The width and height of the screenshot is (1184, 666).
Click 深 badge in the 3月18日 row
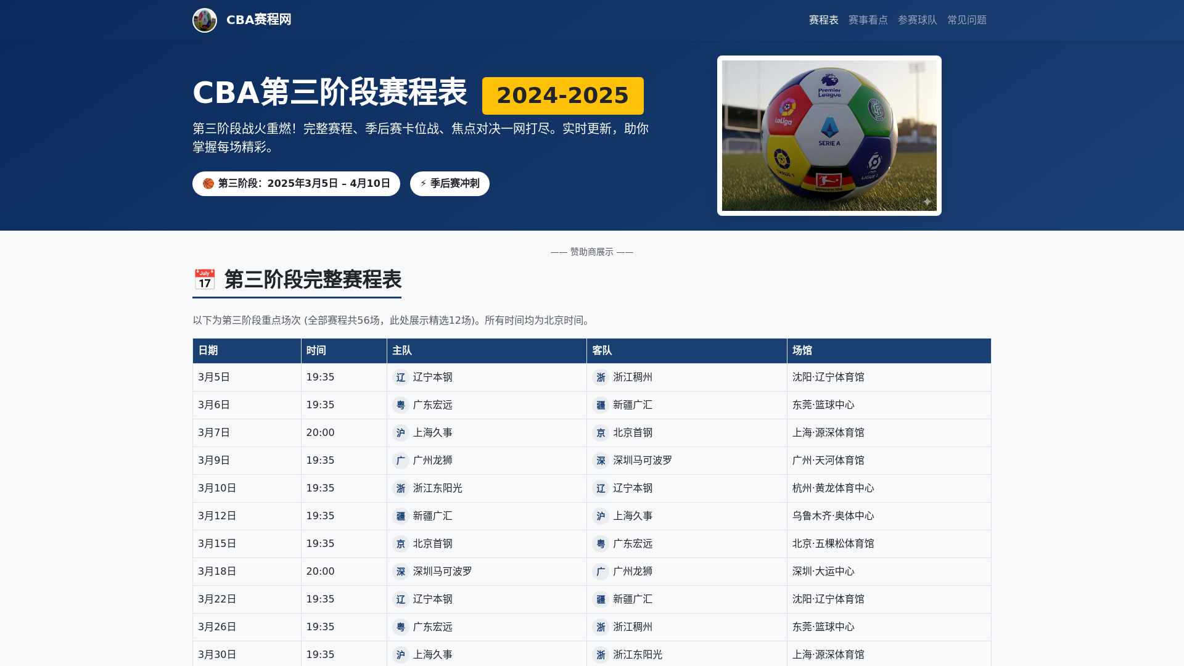401,572
